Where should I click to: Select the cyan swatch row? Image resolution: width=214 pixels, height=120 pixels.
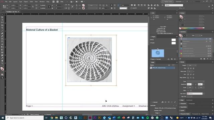(195, 49)
